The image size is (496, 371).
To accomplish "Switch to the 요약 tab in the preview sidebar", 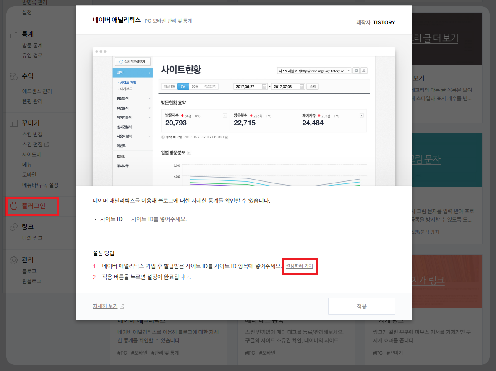I will tap(122, 72).
